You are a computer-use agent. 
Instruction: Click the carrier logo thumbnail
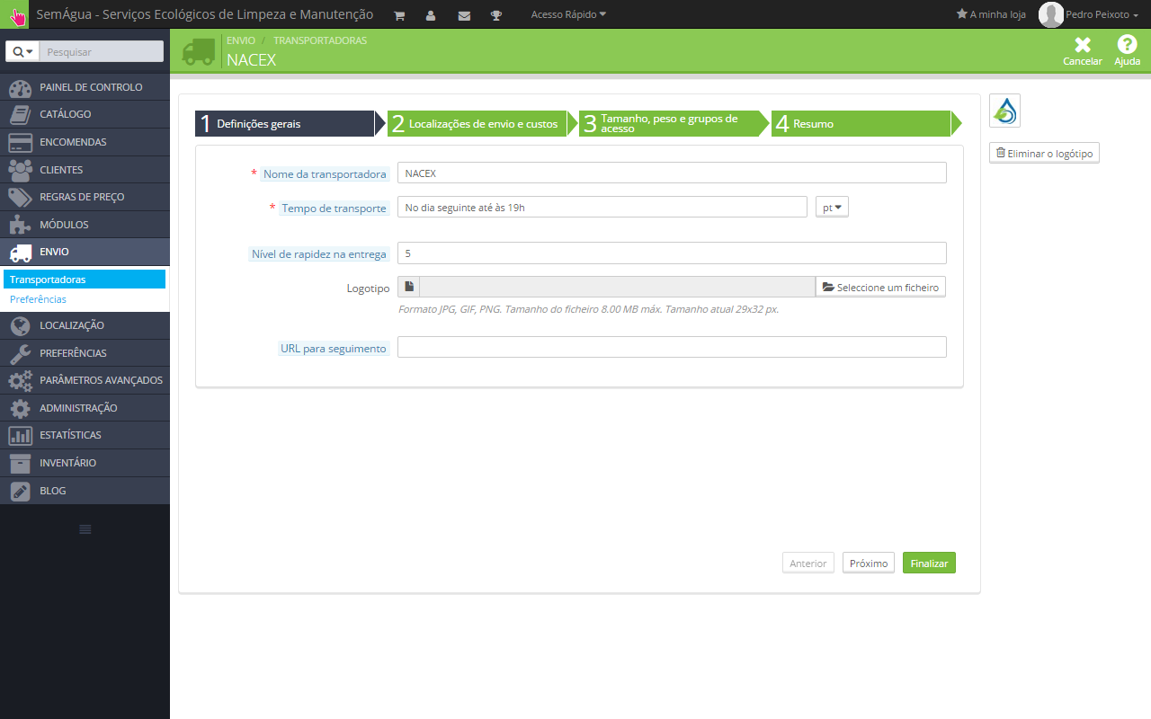[x=1004, y=111]
